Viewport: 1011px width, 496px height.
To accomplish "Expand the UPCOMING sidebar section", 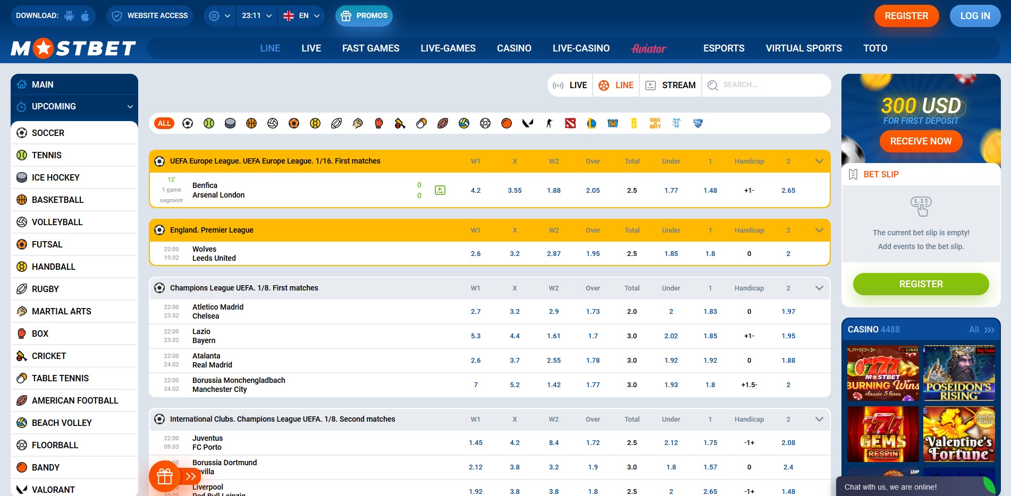I will click(x=74, y=106).
